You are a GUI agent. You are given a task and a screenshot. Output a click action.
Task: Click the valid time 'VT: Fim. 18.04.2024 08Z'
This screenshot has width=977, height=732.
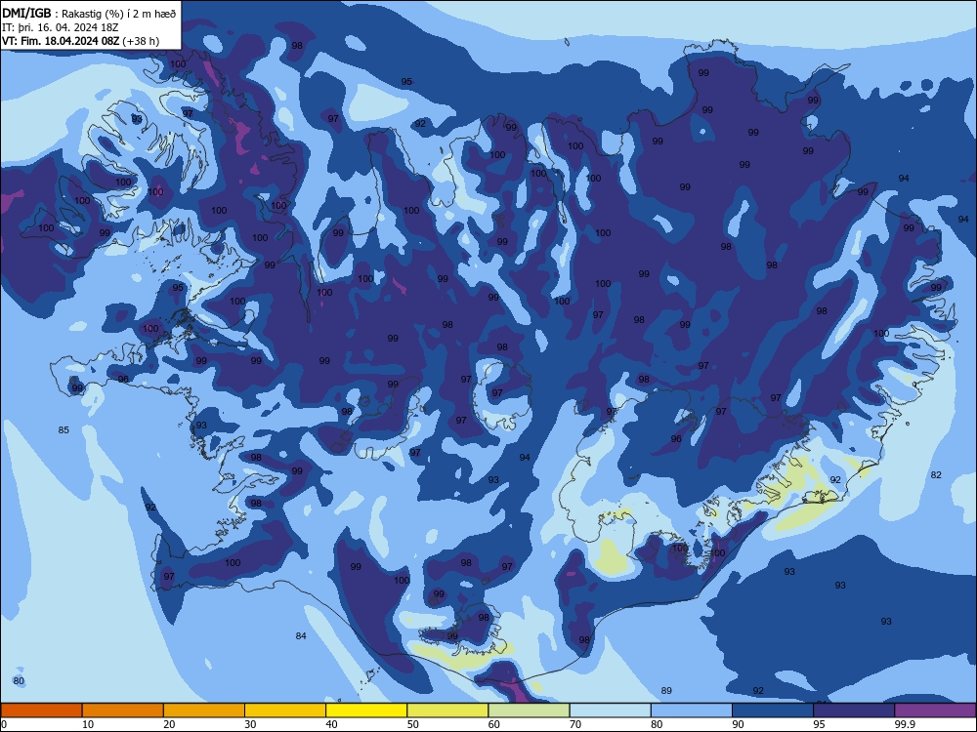61,41
